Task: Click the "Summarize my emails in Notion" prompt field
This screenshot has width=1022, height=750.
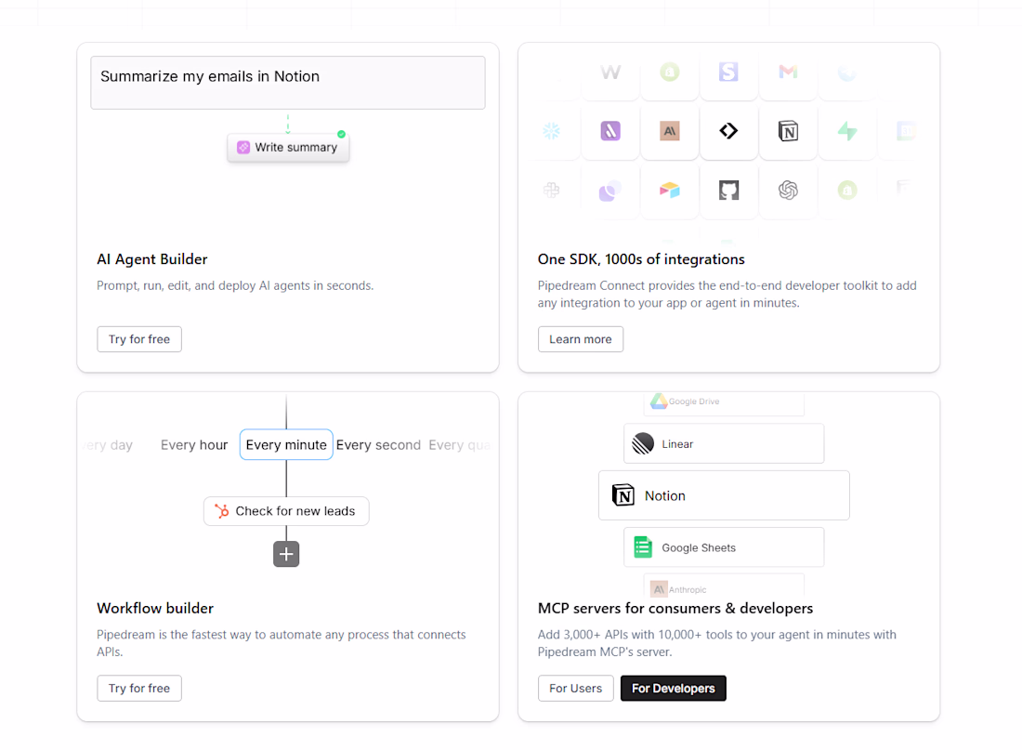Action: pyautogui.click(x=288, y=83)
